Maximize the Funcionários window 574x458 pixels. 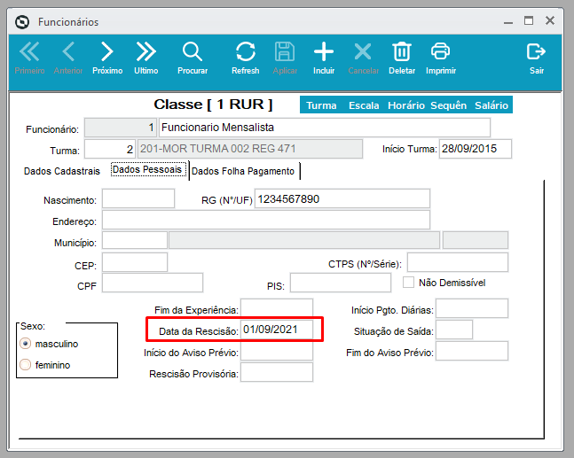click(529, 20)
